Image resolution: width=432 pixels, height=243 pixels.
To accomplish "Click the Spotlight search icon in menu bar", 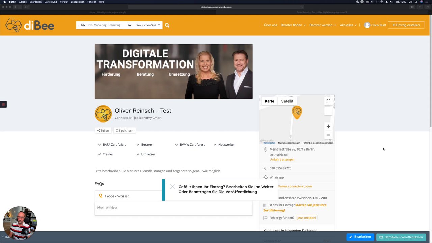I will coord(416,2).
